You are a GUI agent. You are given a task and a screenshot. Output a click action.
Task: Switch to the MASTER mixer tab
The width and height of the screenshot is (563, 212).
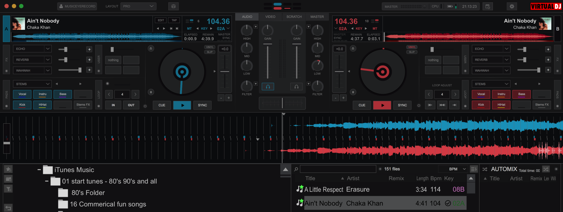pyautogui.click(x=317, y=17)
